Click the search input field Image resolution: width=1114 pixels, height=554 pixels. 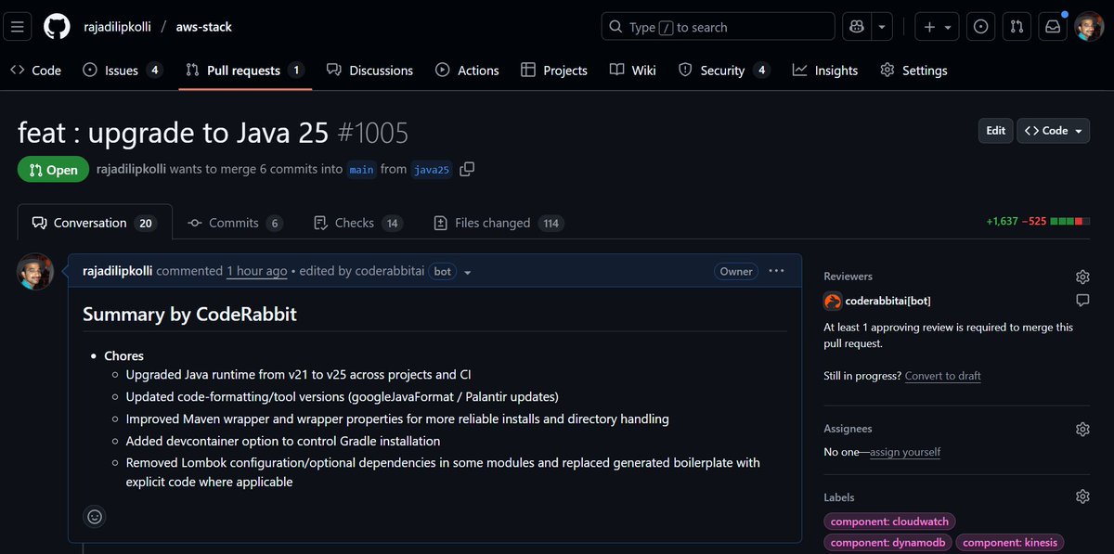tap(718, 27)
